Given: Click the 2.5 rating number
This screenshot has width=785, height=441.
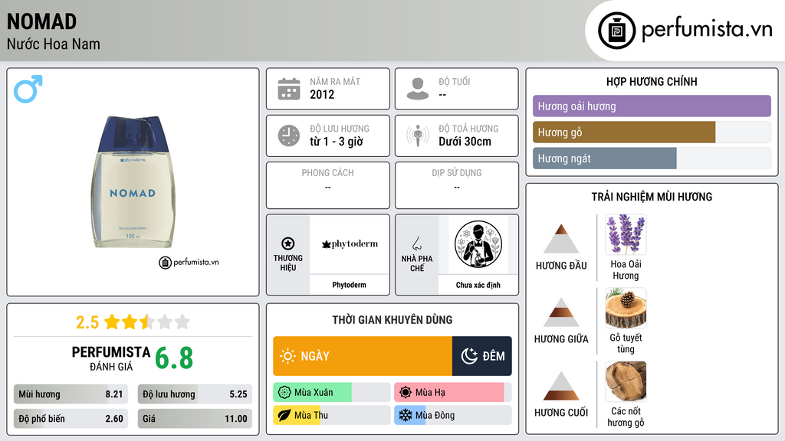Looking at the screenshot, I should click(x=87, y=322).
